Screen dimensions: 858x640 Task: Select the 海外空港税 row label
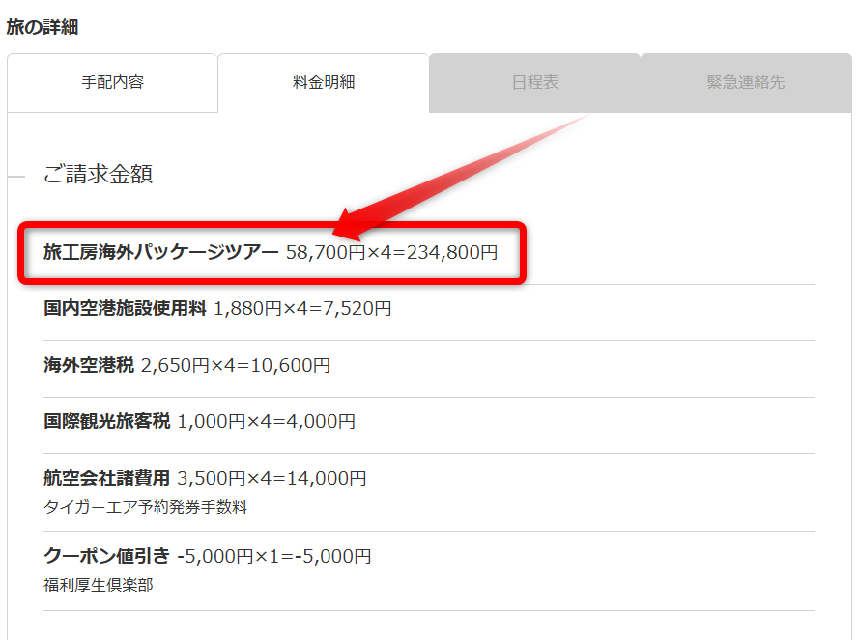point(89,366)
